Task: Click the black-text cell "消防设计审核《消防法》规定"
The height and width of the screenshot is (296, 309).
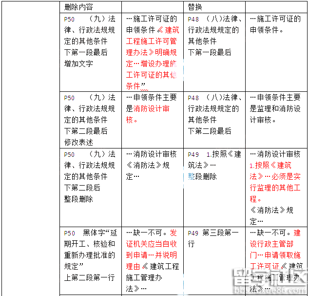Action: (x=151, y=165)
